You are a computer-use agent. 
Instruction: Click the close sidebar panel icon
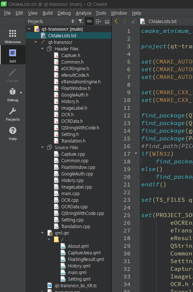[107, 22]
